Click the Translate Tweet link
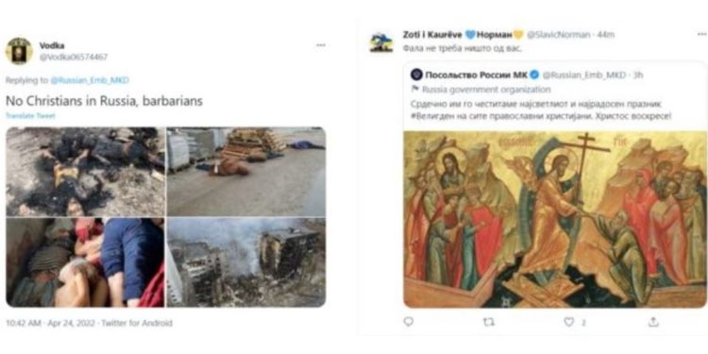The width and height of the screenshot is (708, 354). (30, 115)
